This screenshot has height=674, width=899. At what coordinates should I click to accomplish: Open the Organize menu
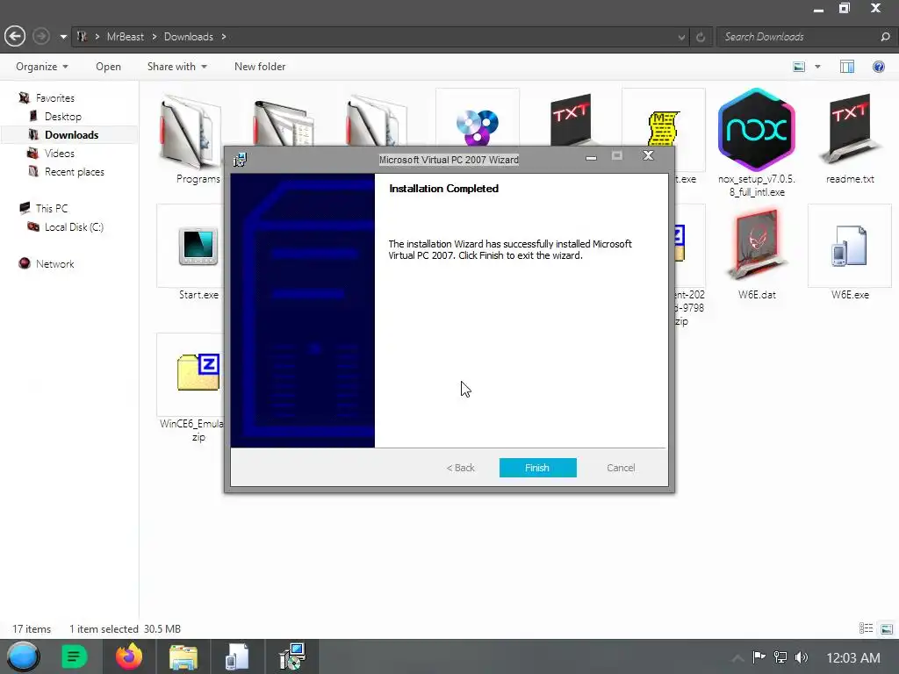pos(42,67)
